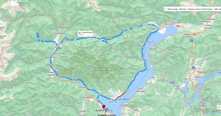Click the Cannobio town label
Image resolution: width=221 pixels, height=116 pixels.
pos(143,60)
